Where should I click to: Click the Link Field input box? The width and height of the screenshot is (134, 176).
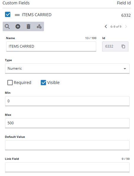pyautogui.click(x=67, y=167)
